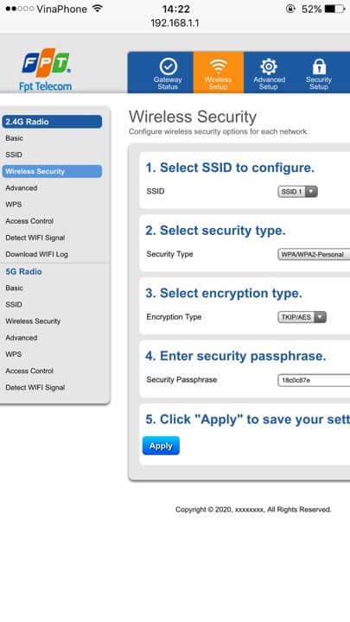The height and width of the screenshot is (622, 350).
Task: Click the Security Passphrase input field
Action: [x=314, y=380]
